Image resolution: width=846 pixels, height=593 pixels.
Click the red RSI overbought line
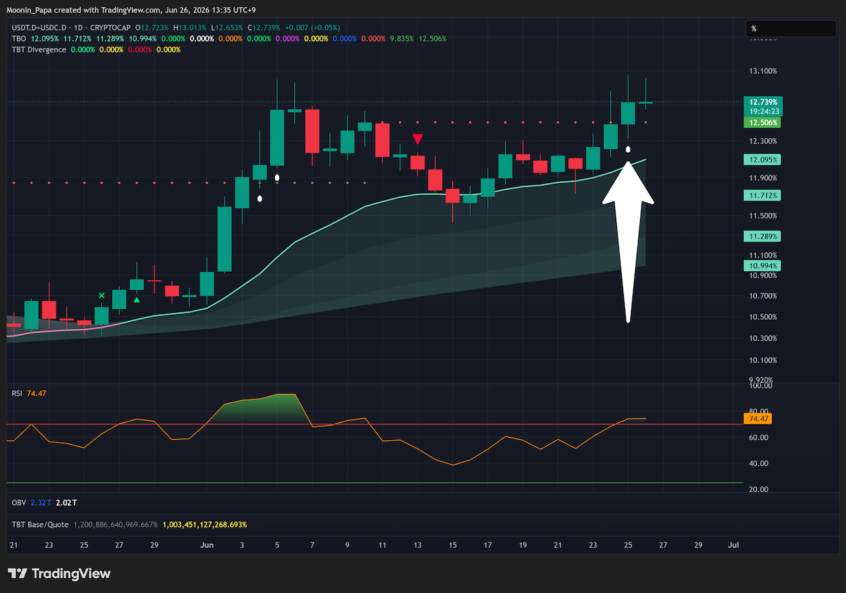(374, 424)
